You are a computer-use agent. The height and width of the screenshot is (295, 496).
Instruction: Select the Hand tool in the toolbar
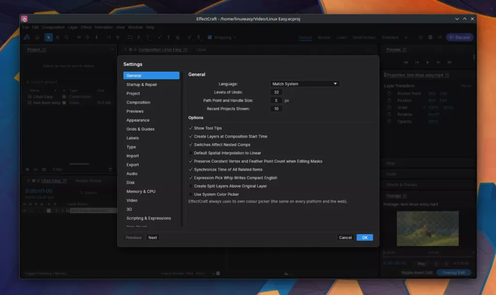[x=58, y=37]
